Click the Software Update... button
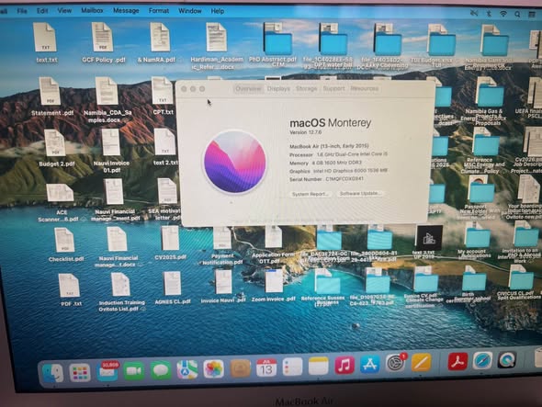 (360, 194)
